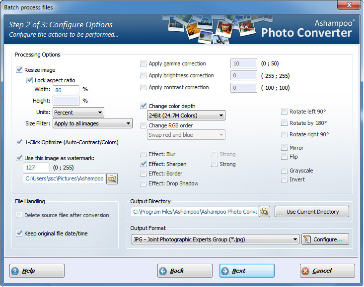This screenshot has width=364, height=287.
Task: Click the brightness correction value field
Action: (x=244, y=75)
